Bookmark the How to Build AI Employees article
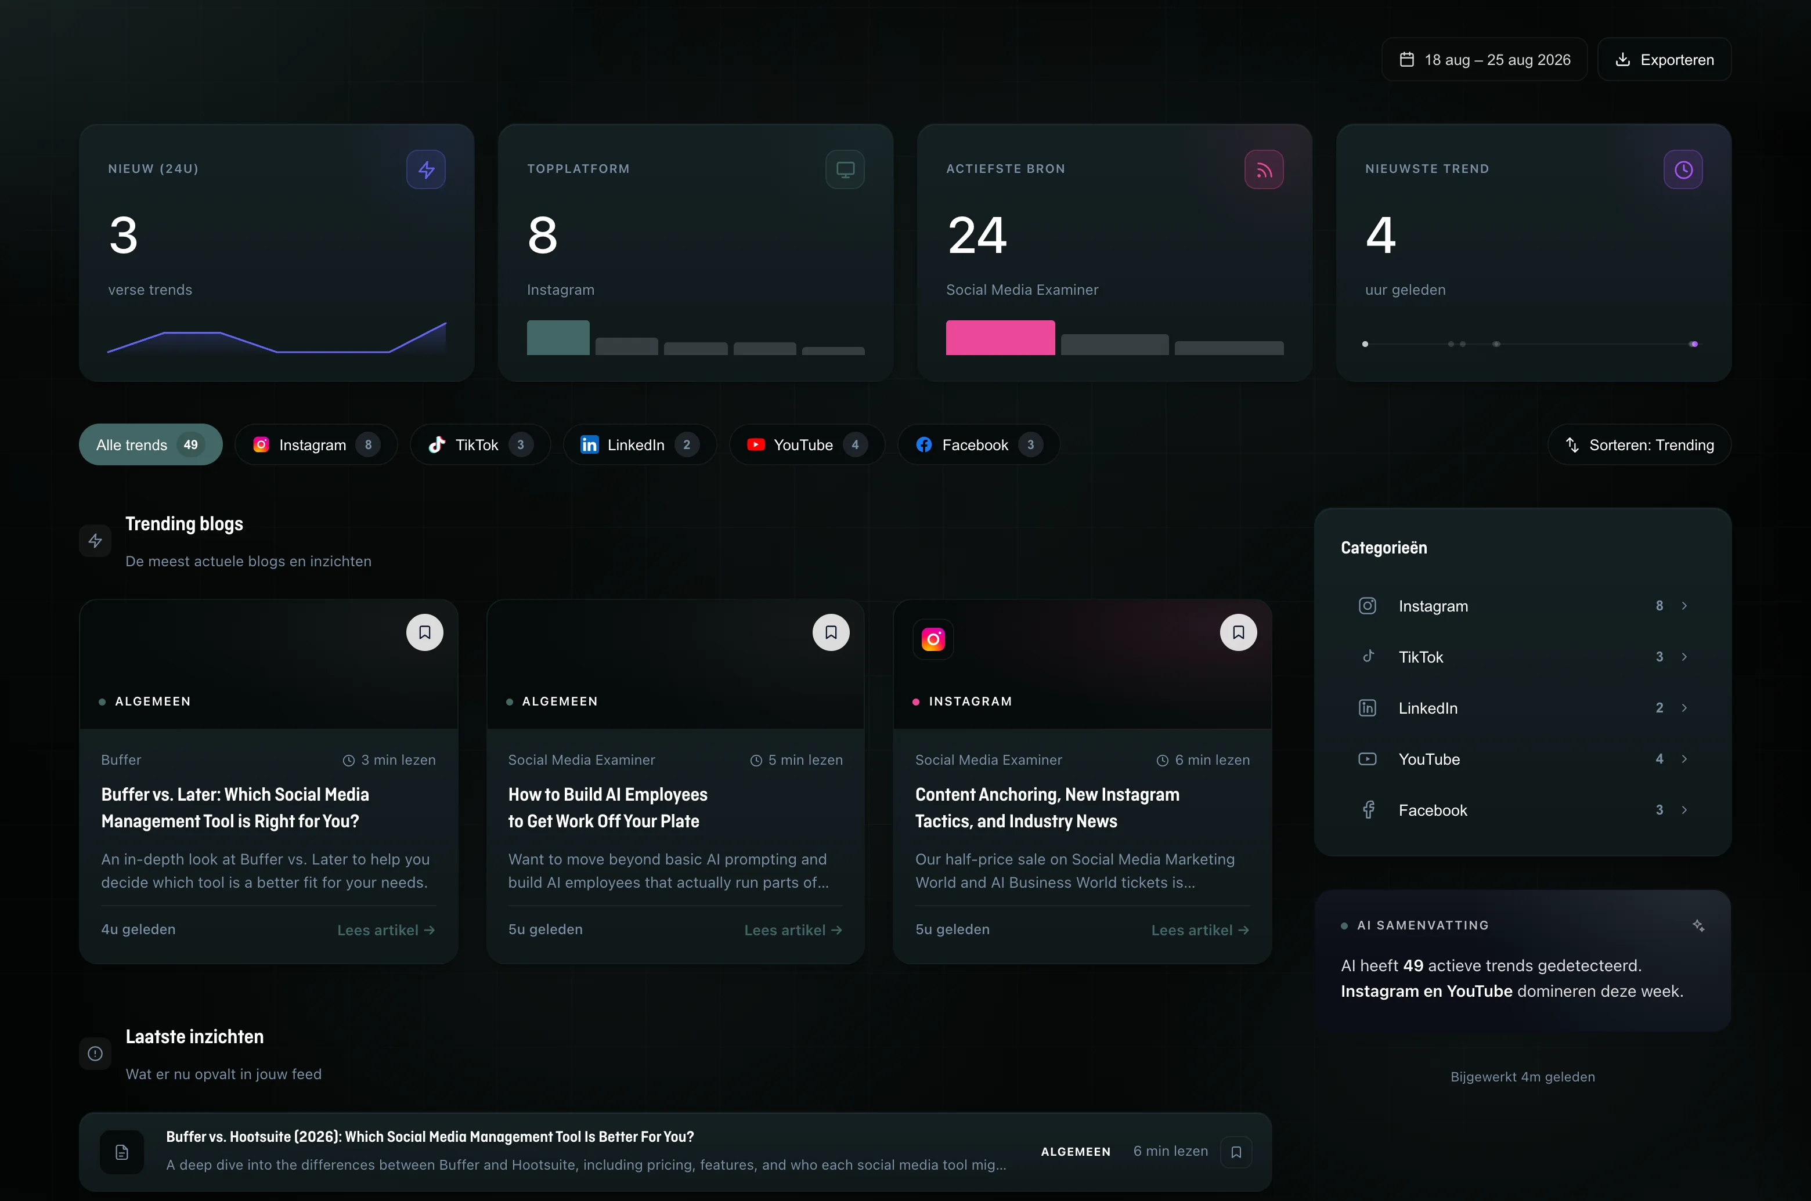The width and height of the screenshot is (1811, 1201). (x=831, y=632)
